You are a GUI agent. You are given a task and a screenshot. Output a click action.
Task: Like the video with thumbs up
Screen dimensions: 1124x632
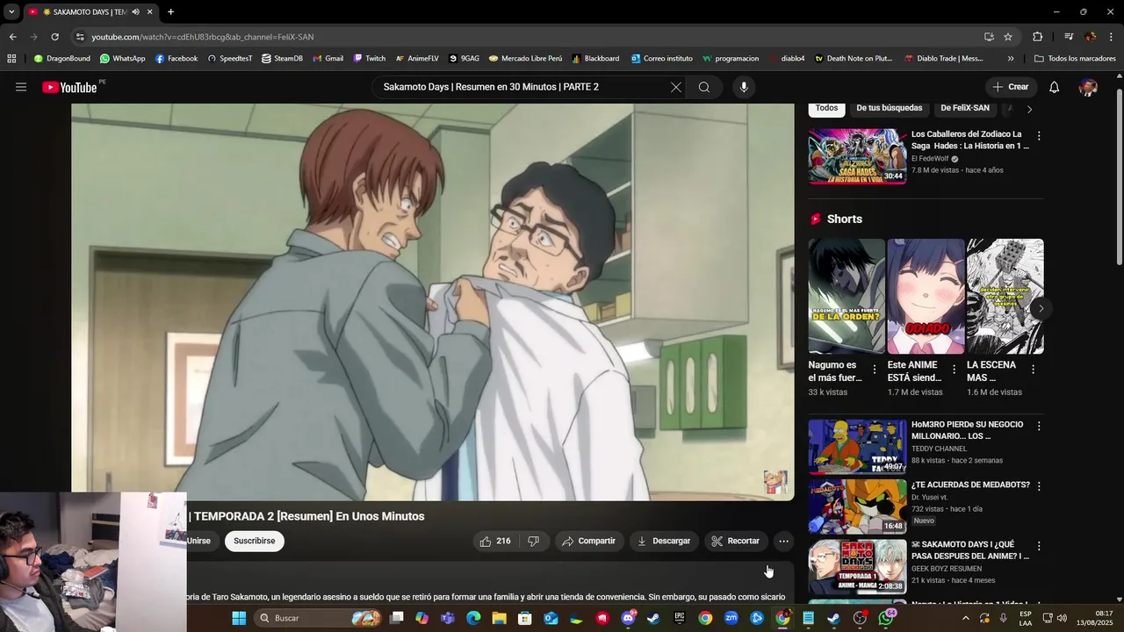click(494, 541)
